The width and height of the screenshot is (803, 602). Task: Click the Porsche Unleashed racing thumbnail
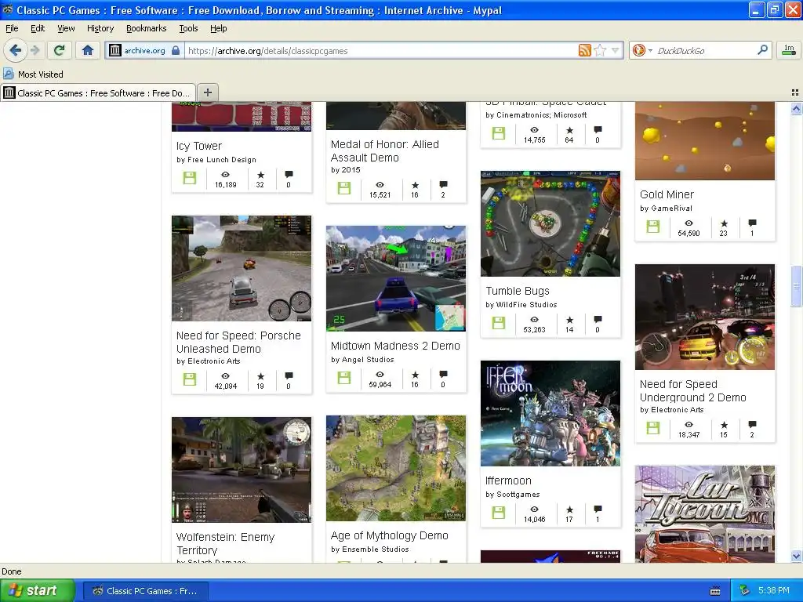click(x=242, y=268)
